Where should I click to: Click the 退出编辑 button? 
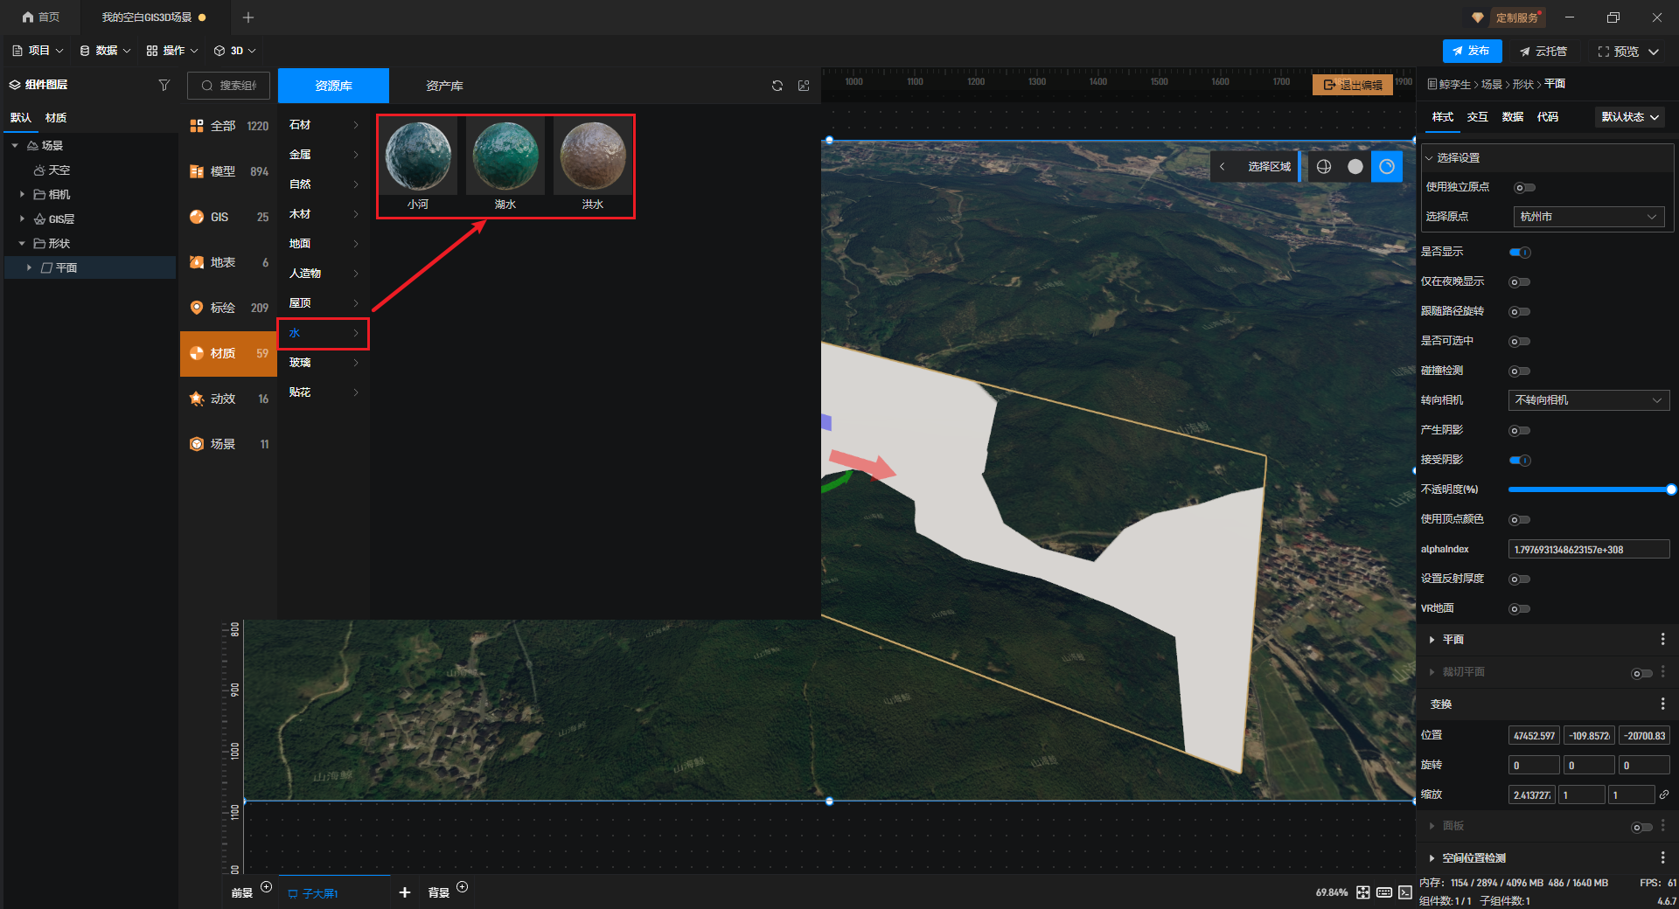tap(1353, 85)
